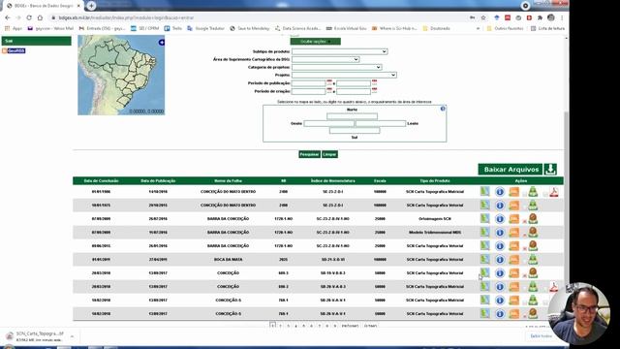The width and height of the screenshot is (620, 349).
Task: Click the Pesquisar button
Action: (x=309, y=154)
